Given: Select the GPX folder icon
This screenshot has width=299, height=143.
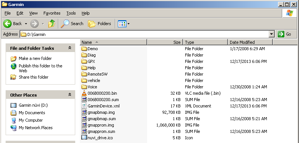Looking at the screenshot, I should 84,61.
